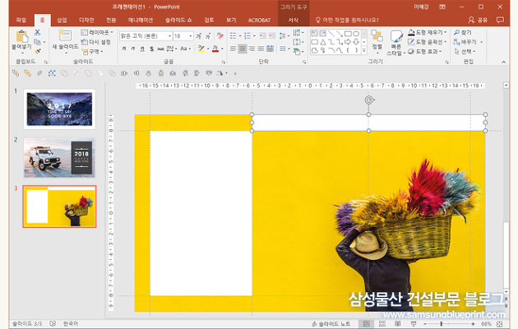Apply the format painter brush
This screenshot has height=329, width=518.
pos(37,52)
